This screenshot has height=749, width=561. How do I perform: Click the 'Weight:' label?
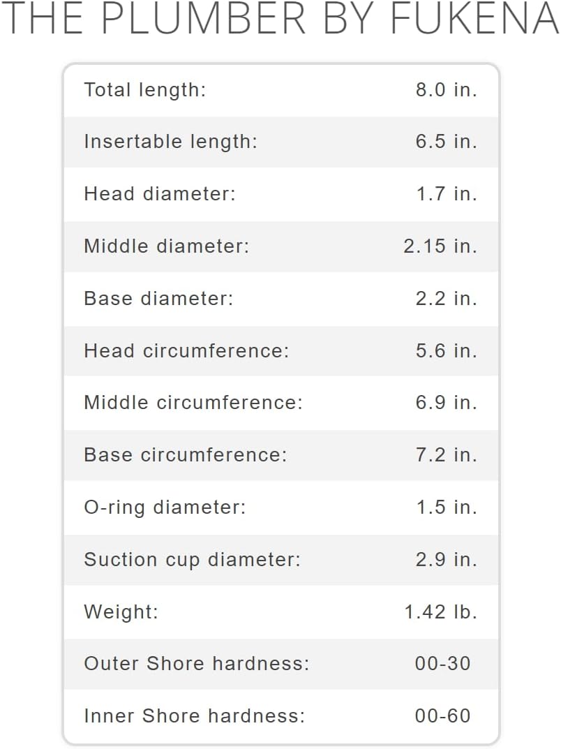click(x=121, y=612)
